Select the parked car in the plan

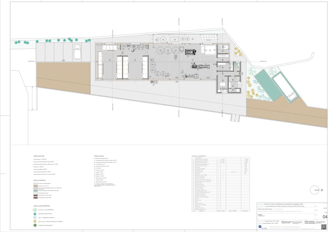[77, 51]
